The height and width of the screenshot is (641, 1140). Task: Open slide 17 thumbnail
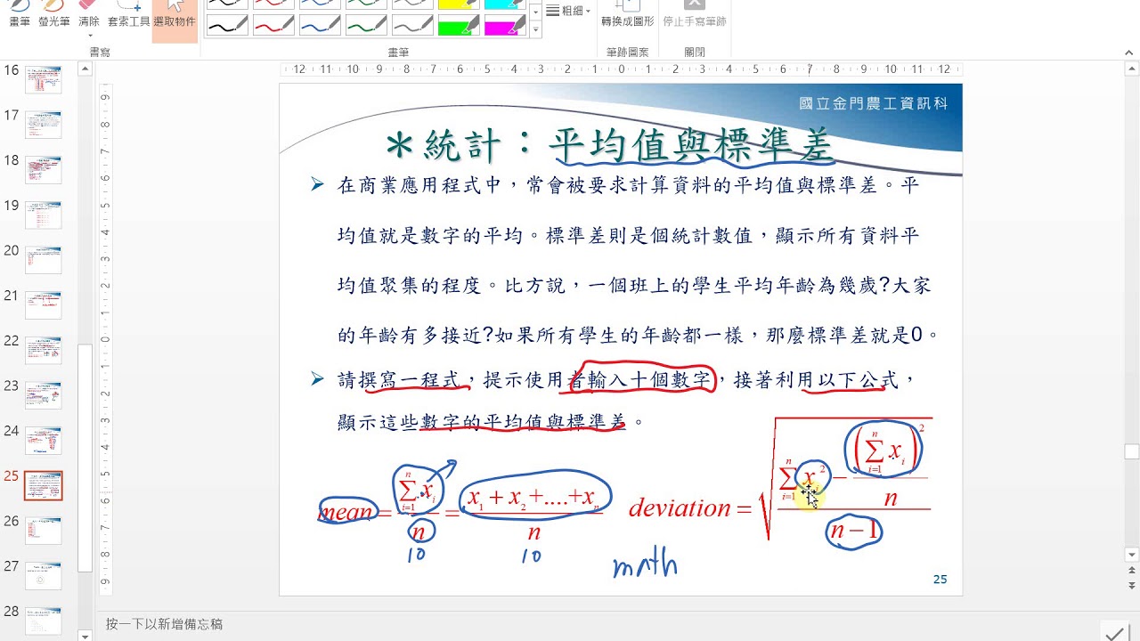pyautogui.click(x=43, y=125)
